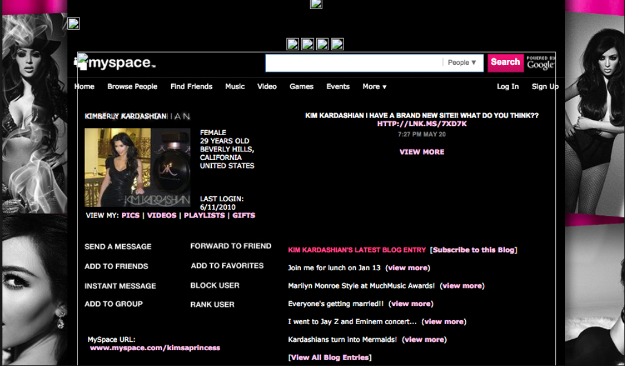Click the 7:27 PM MAY 20 timestamp
Image resolution: width=625 pixels, height=366 pixels.
[422, 135]
